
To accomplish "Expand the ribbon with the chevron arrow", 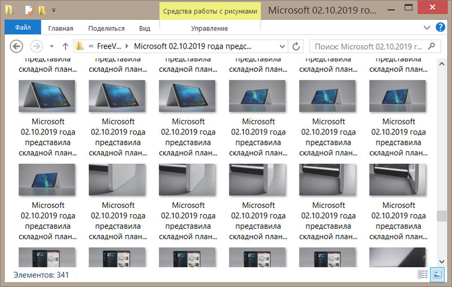I will (427, 28).
